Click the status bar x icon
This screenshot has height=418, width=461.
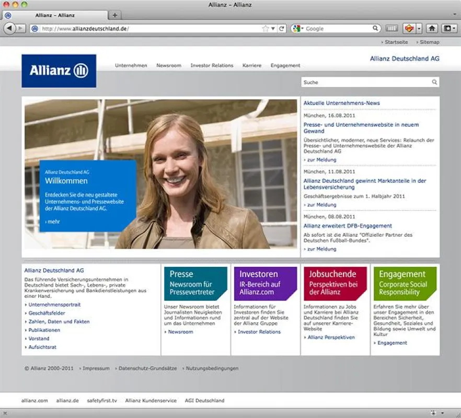5,413
